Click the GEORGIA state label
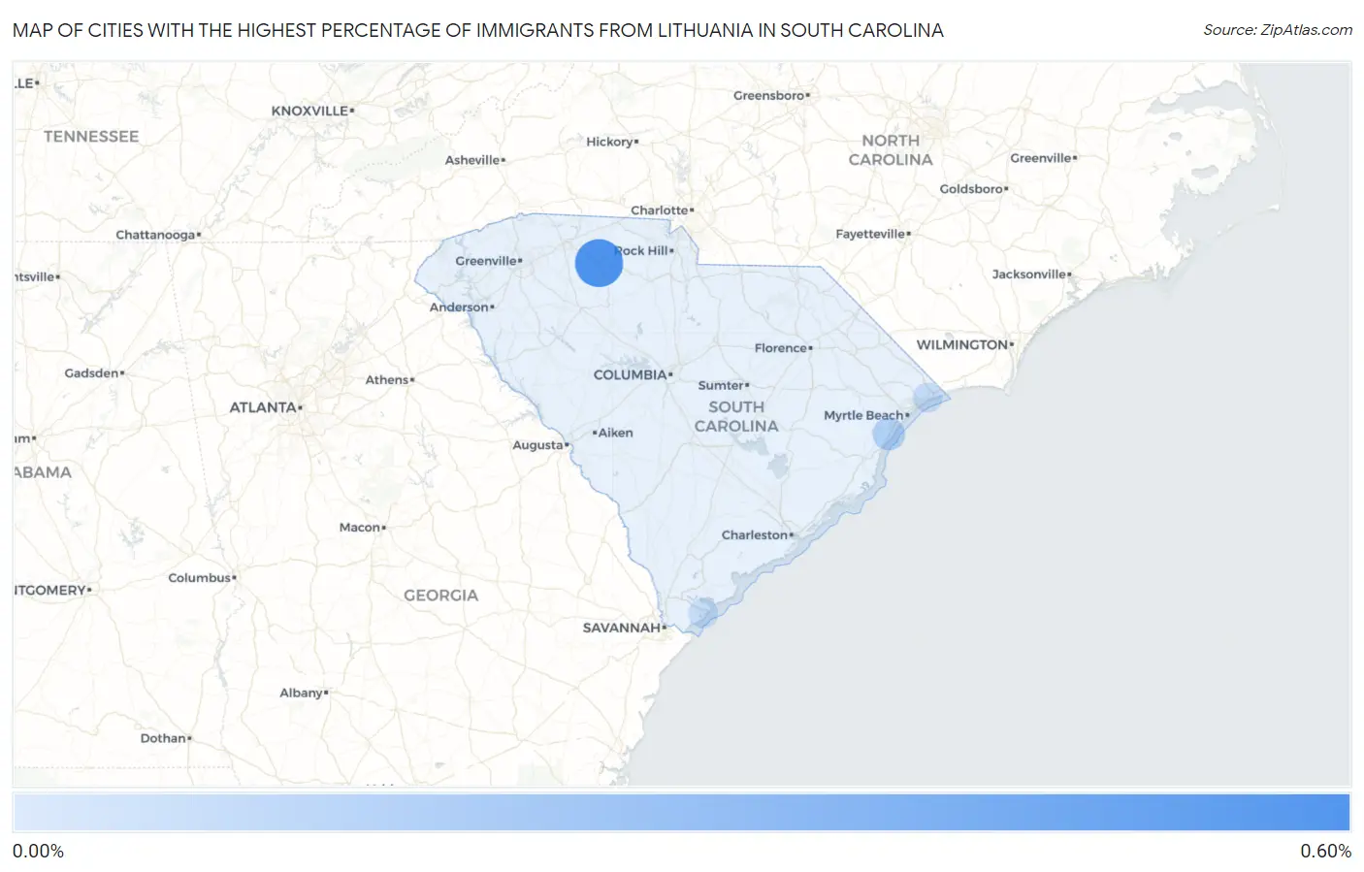 click(x=441, y=596)
